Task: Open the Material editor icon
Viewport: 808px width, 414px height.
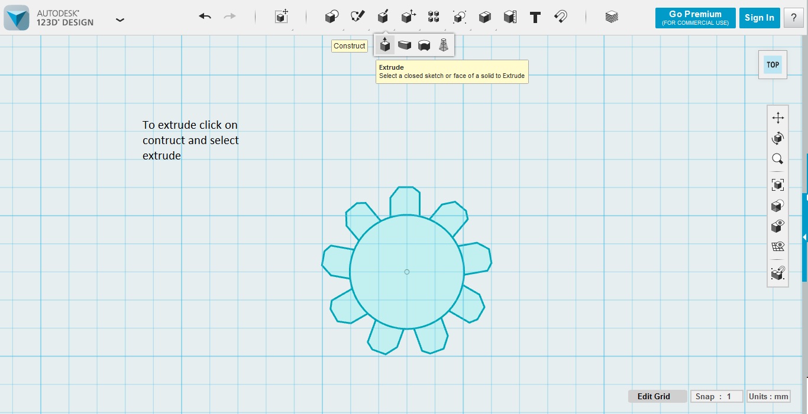Action: [611, 17]
